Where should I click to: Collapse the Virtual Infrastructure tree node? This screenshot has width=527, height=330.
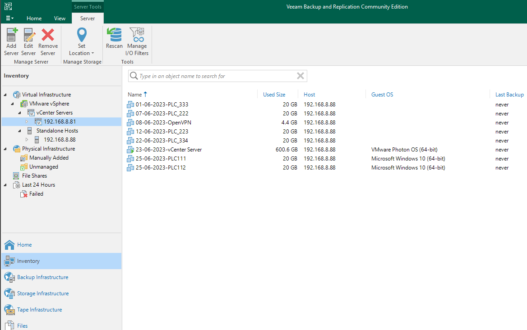point(4,94)
